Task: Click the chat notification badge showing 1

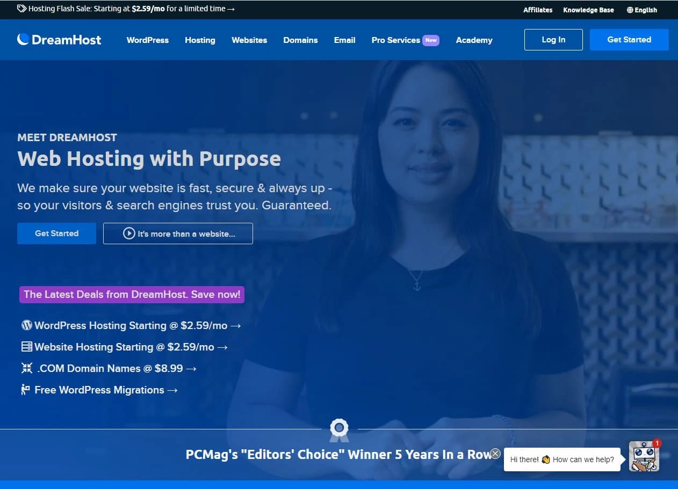Action: pos(657,443)
